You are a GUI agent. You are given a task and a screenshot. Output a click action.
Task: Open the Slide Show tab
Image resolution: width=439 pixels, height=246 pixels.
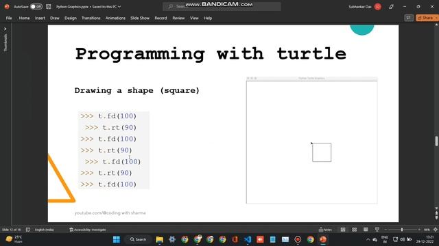coord(140,18)
